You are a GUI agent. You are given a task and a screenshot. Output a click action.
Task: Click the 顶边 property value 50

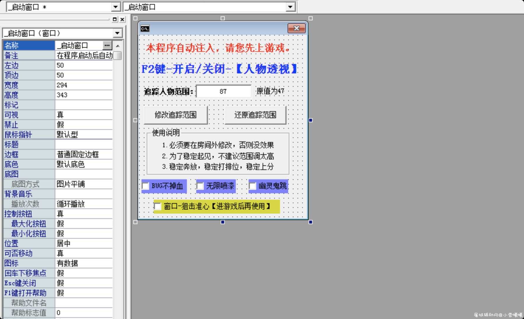(84, 75)
